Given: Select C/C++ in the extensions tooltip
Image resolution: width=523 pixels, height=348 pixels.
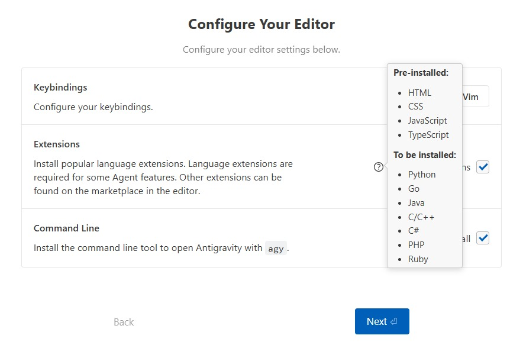Looking at the screenshot, I should [421, 217].
